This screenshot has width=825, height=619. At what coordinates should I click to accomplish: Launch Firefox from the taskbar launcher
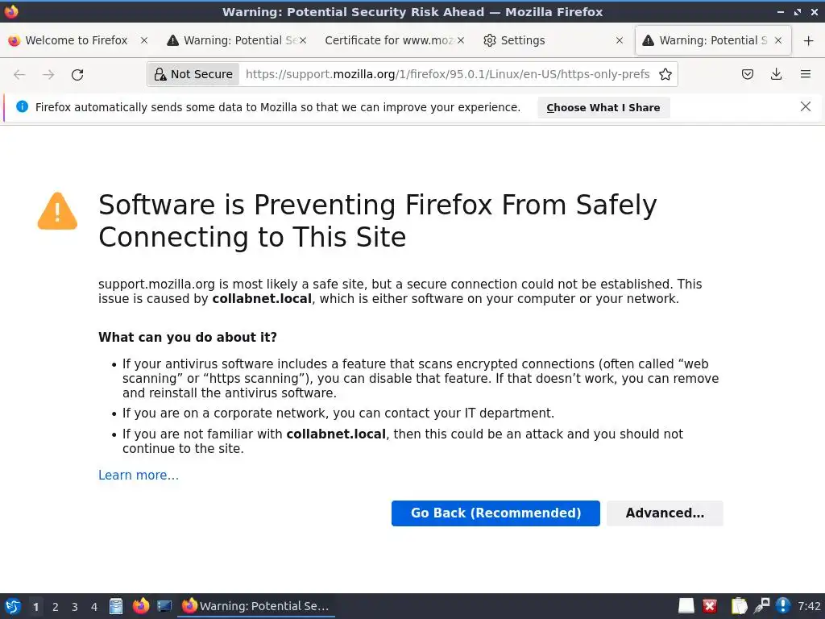141,606
